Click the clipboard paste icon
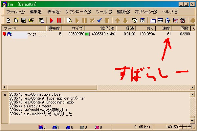 point(41,20)
